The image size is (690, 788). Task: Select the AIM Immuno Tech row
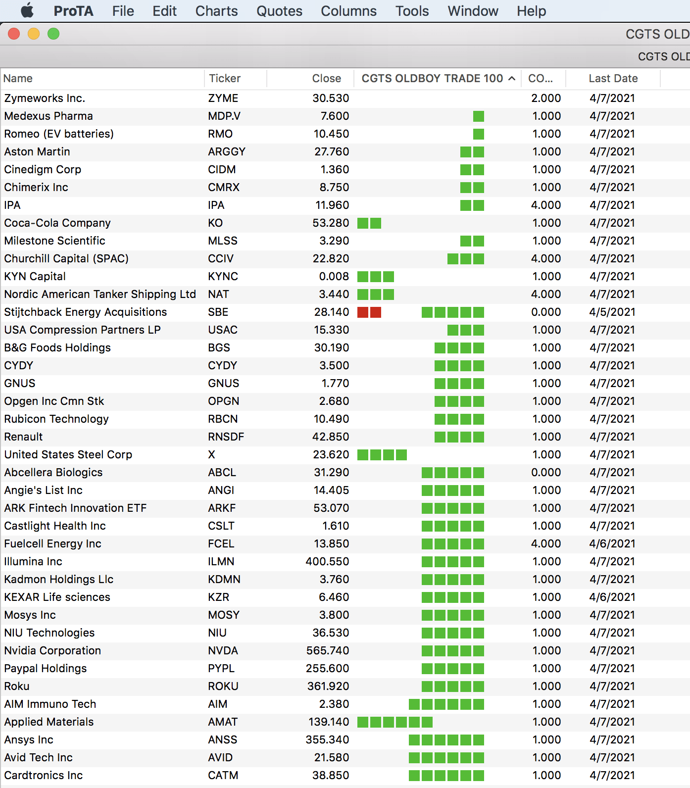pos(345,704)
